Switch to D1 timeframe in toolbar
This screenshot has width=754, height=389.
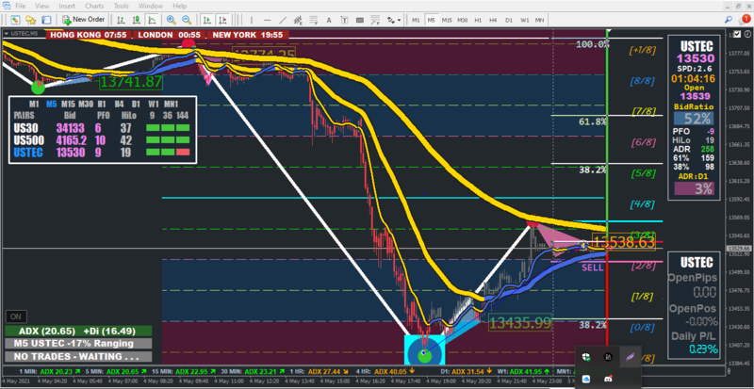point(509,20)
